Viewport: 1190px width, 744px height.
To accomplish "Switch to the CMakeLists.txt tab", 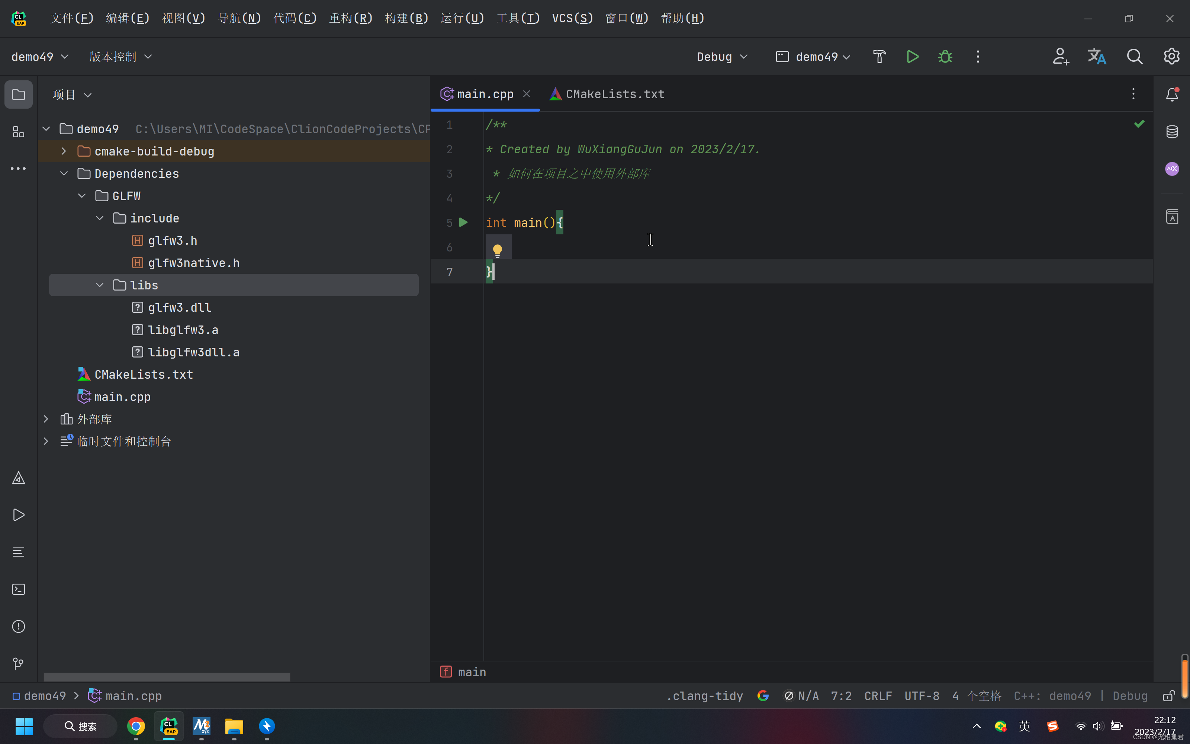I will (614, 93).
